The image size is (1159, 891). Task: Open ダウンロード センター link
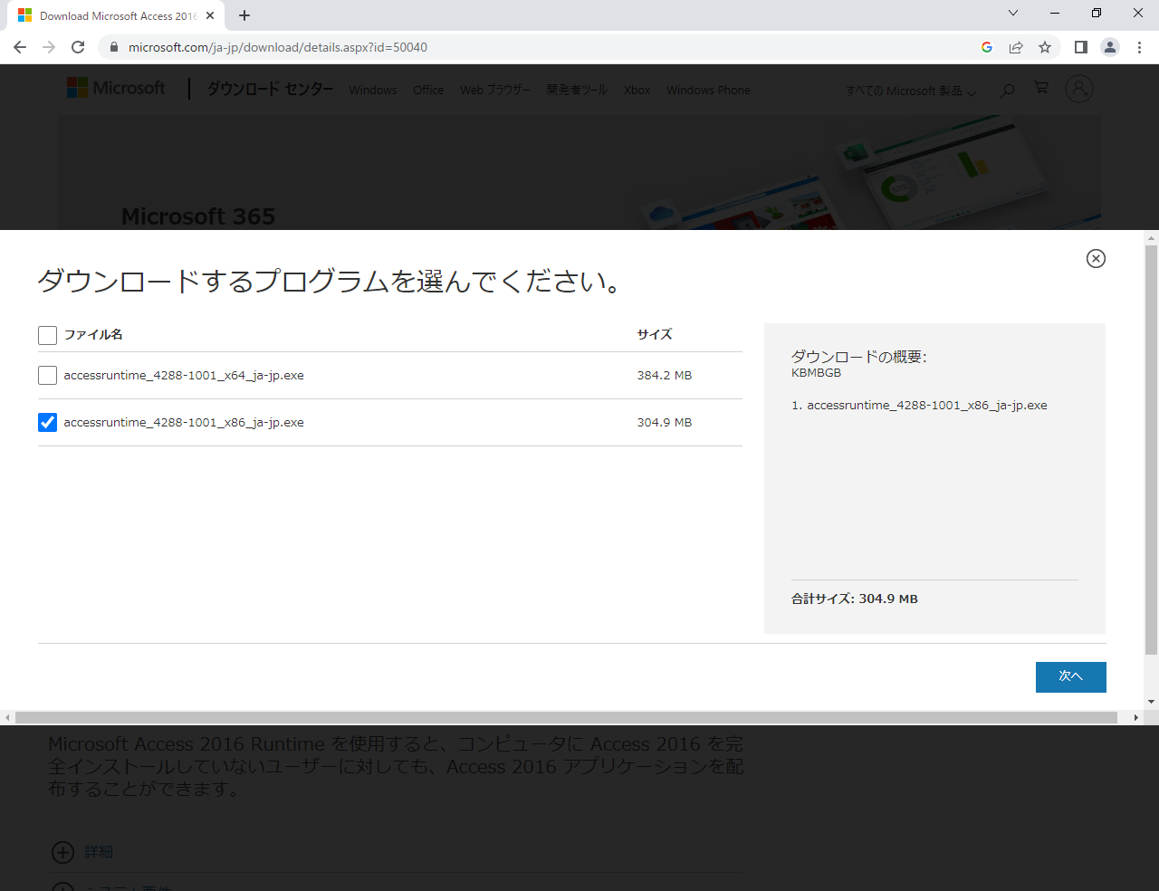pos(270,89)
